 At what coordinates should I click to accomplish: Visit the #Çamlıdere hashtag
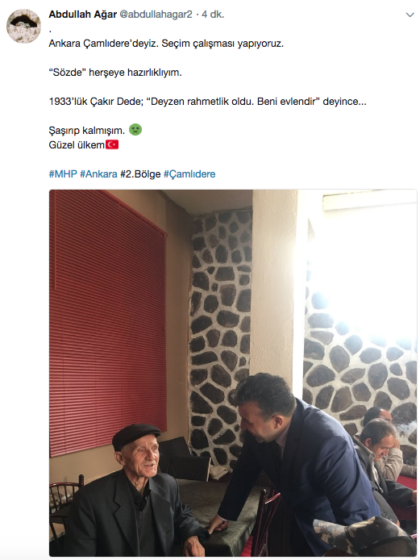(x=189, y=174)
